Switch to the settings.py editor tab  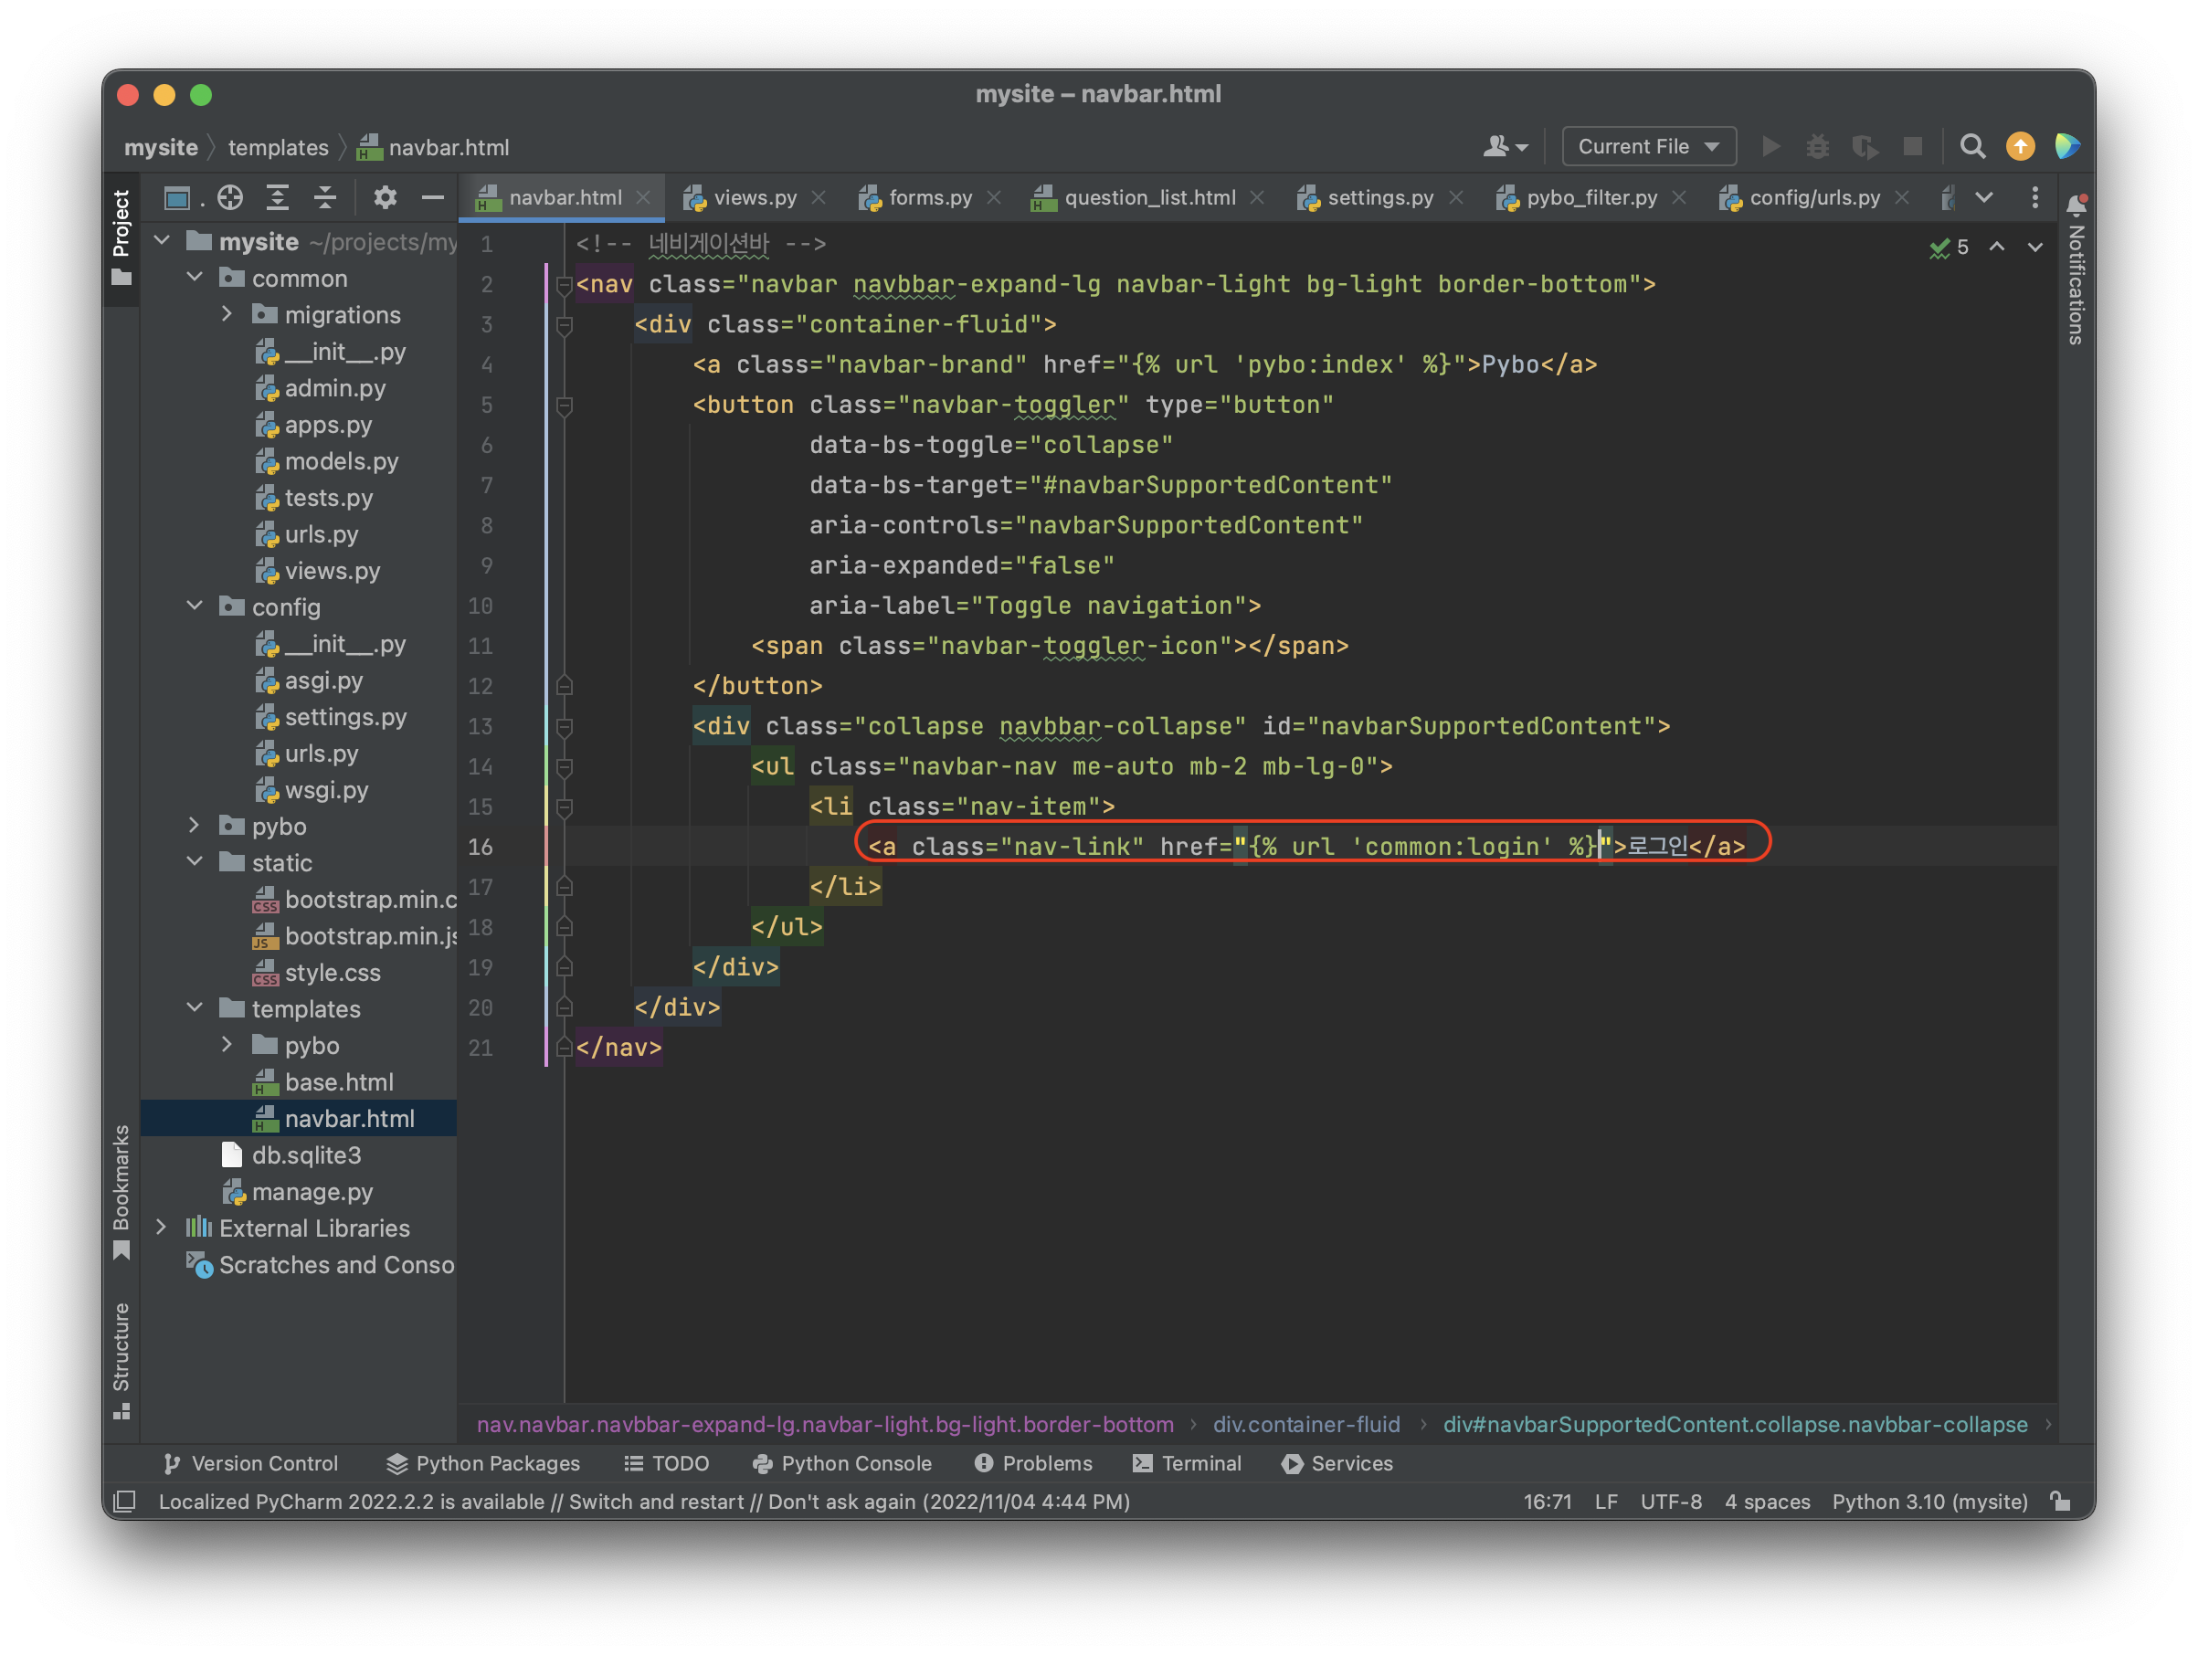point(1379,197)
